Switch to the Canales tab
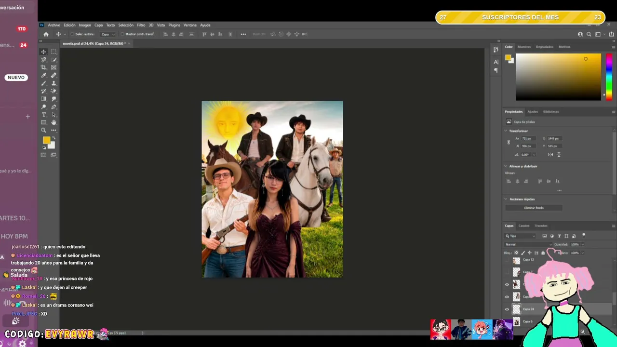The image size is (617, 347). 524,226
